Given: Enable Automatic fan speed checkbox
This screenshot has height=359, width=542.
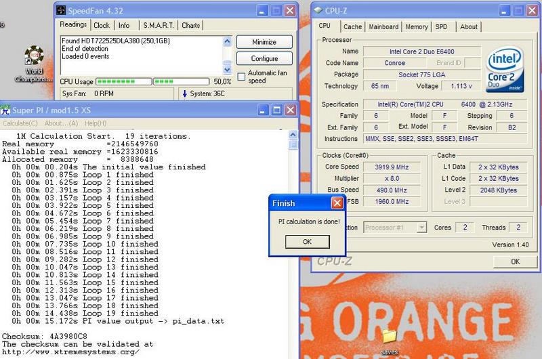Looking at the screenshot, I should pos(241,77).
